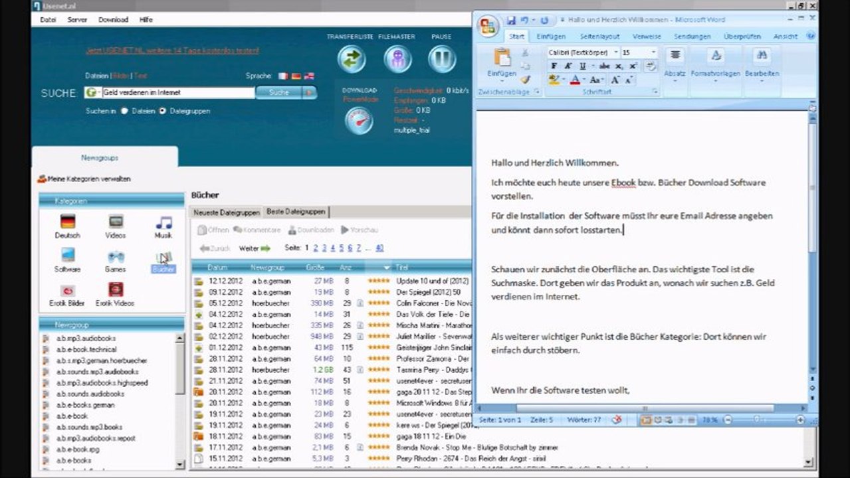
Task: Expand the Formatvorlagen group dropdown
Action: tap(715, 82)
